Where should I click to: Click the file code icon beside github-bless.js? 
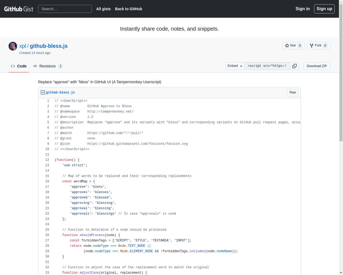[x=43, y=92]
